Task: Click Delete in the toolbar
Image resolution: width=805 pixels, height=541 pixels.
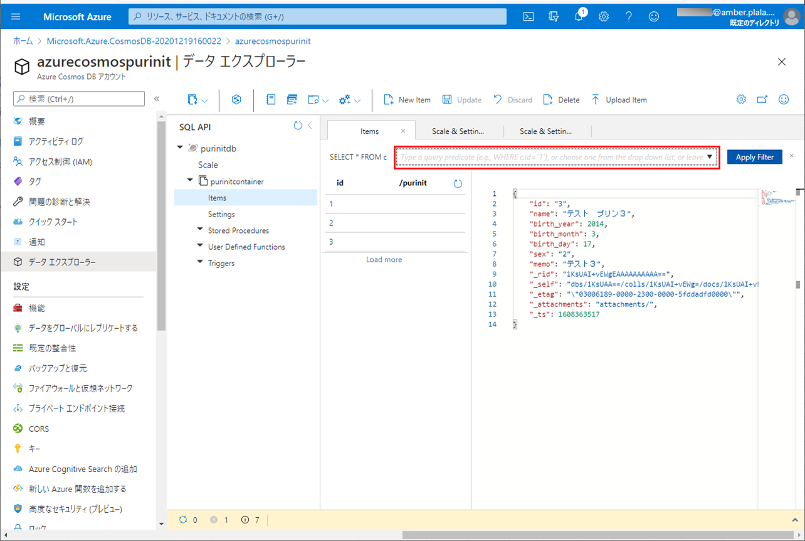Action: click(561, 100)
